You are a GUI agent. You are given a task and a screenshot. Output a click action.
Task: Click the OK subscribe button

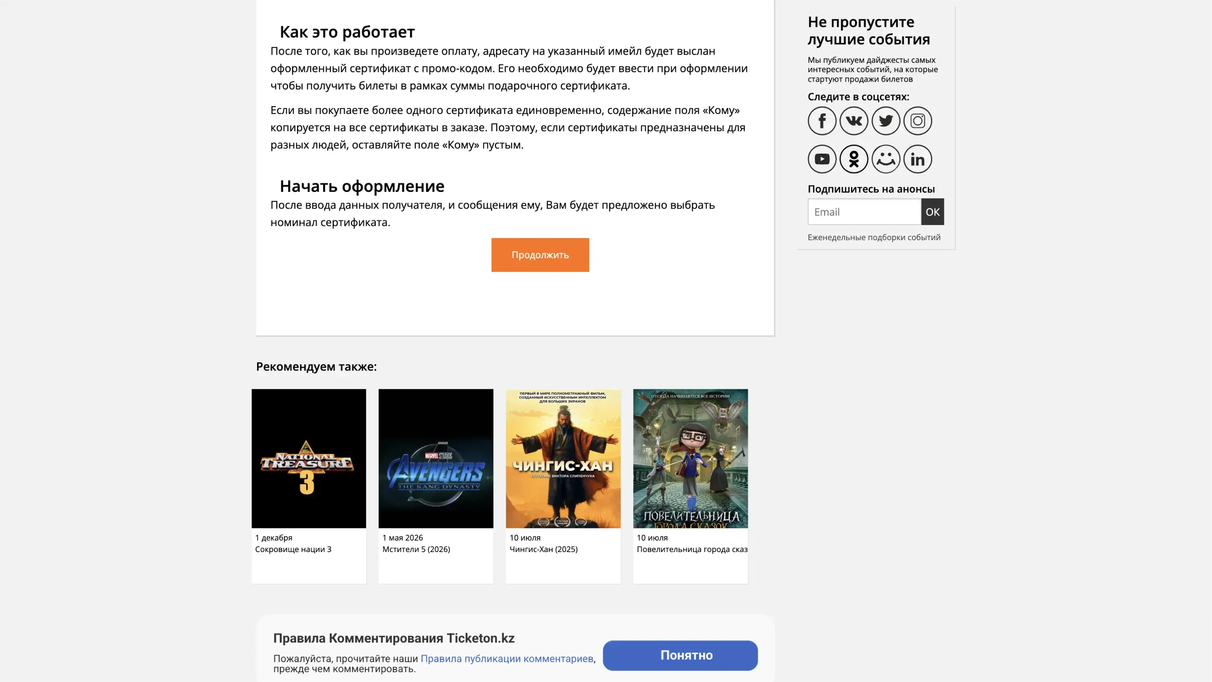click(x=933, y=212)
